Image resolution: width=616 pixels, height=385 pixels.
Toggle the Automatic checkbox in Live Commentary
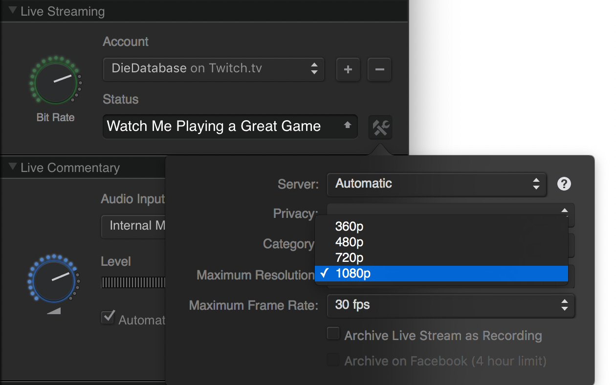click(108, 318)
